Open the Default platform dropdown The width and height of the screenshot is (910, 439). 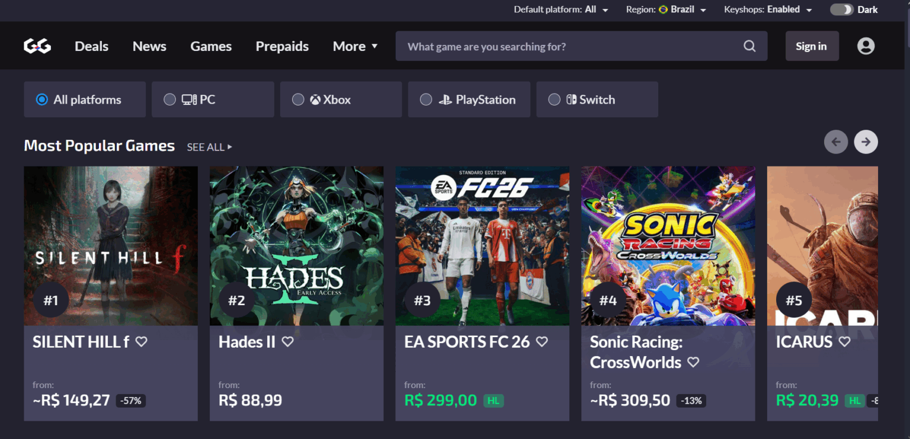[x=560, y=9]
